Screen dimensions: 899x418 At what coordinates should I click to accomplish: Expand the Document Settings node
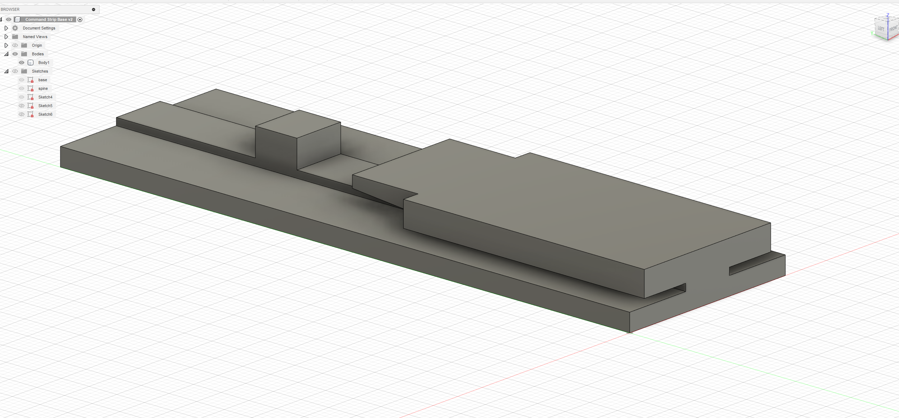tap(6, 28)
